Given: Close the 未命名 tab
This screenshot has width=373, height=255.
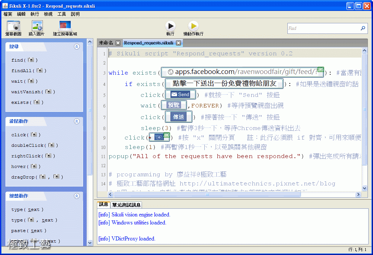Looking at the screenshot, I should [x=118, y=43].
